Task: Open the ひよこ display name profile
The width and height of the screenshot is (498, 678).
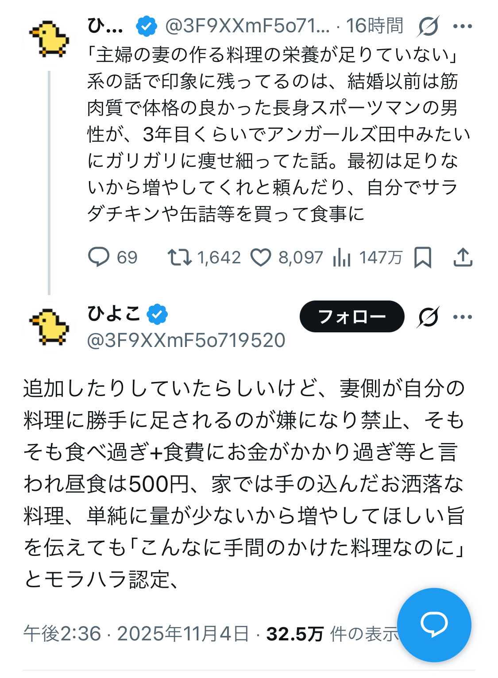Action: pyautogui.click(x=114, y=314)
